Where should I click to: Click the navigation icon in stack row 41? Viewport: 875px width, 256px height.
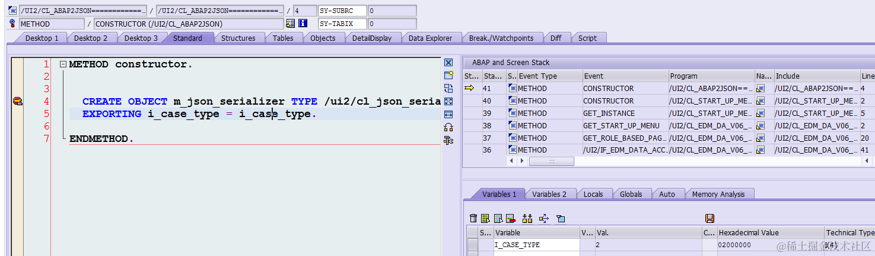(761, 89)
